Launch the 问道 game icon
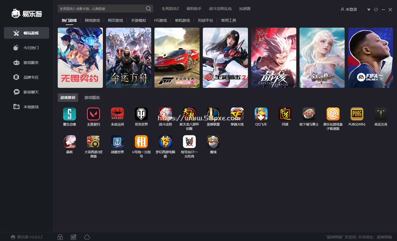 click(285, 114)
